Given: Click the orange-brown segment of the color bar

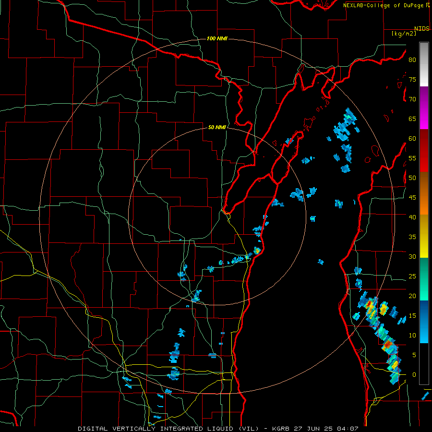Looking at the screenshot, I should [424, 193].
